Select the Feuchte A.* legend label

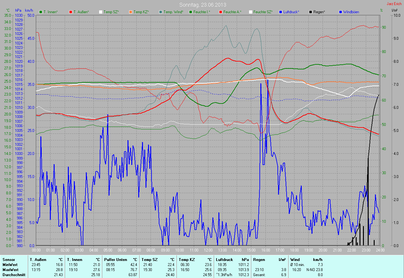(232, 12)
